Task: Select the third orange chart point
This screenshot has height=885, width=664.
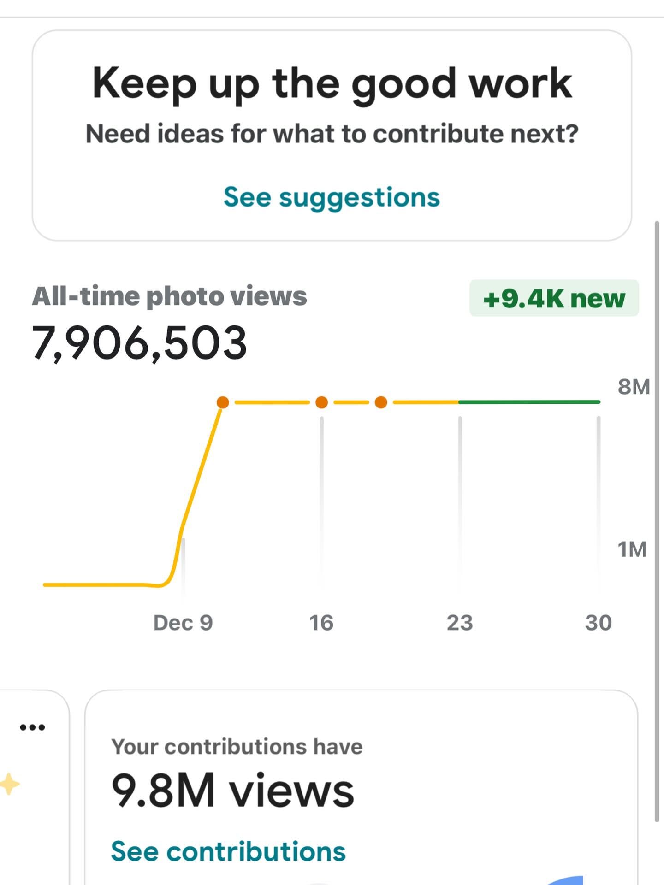Action: [381, 402]
